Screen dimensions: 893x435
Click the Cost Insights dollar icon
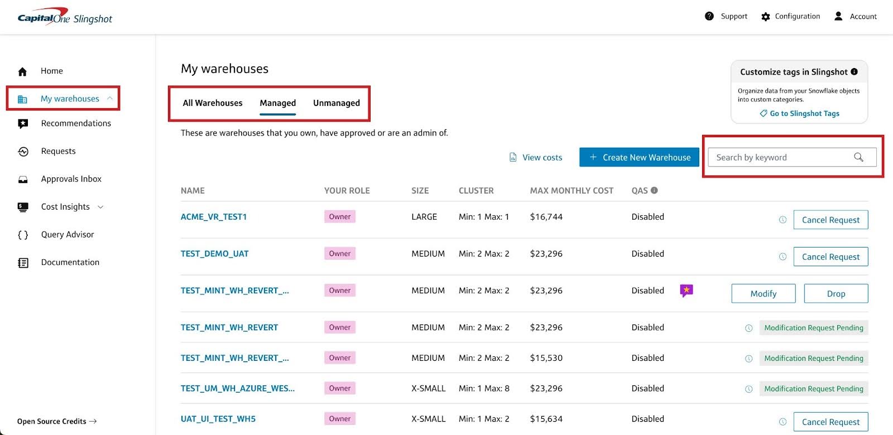click(23, 207)
